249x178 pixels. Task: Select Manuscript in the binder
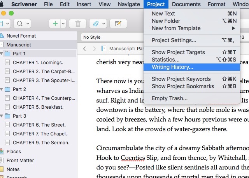(19, 45)
